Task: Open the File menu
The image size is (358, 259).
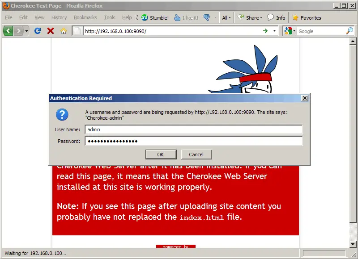Action: click(x=9, y=17)
